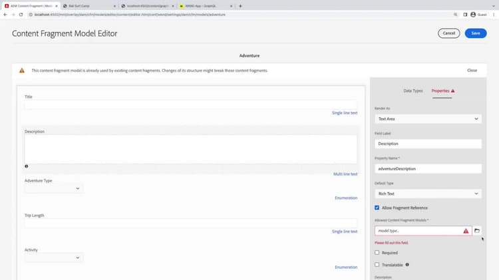Switch to the Data Types tab

413,90
